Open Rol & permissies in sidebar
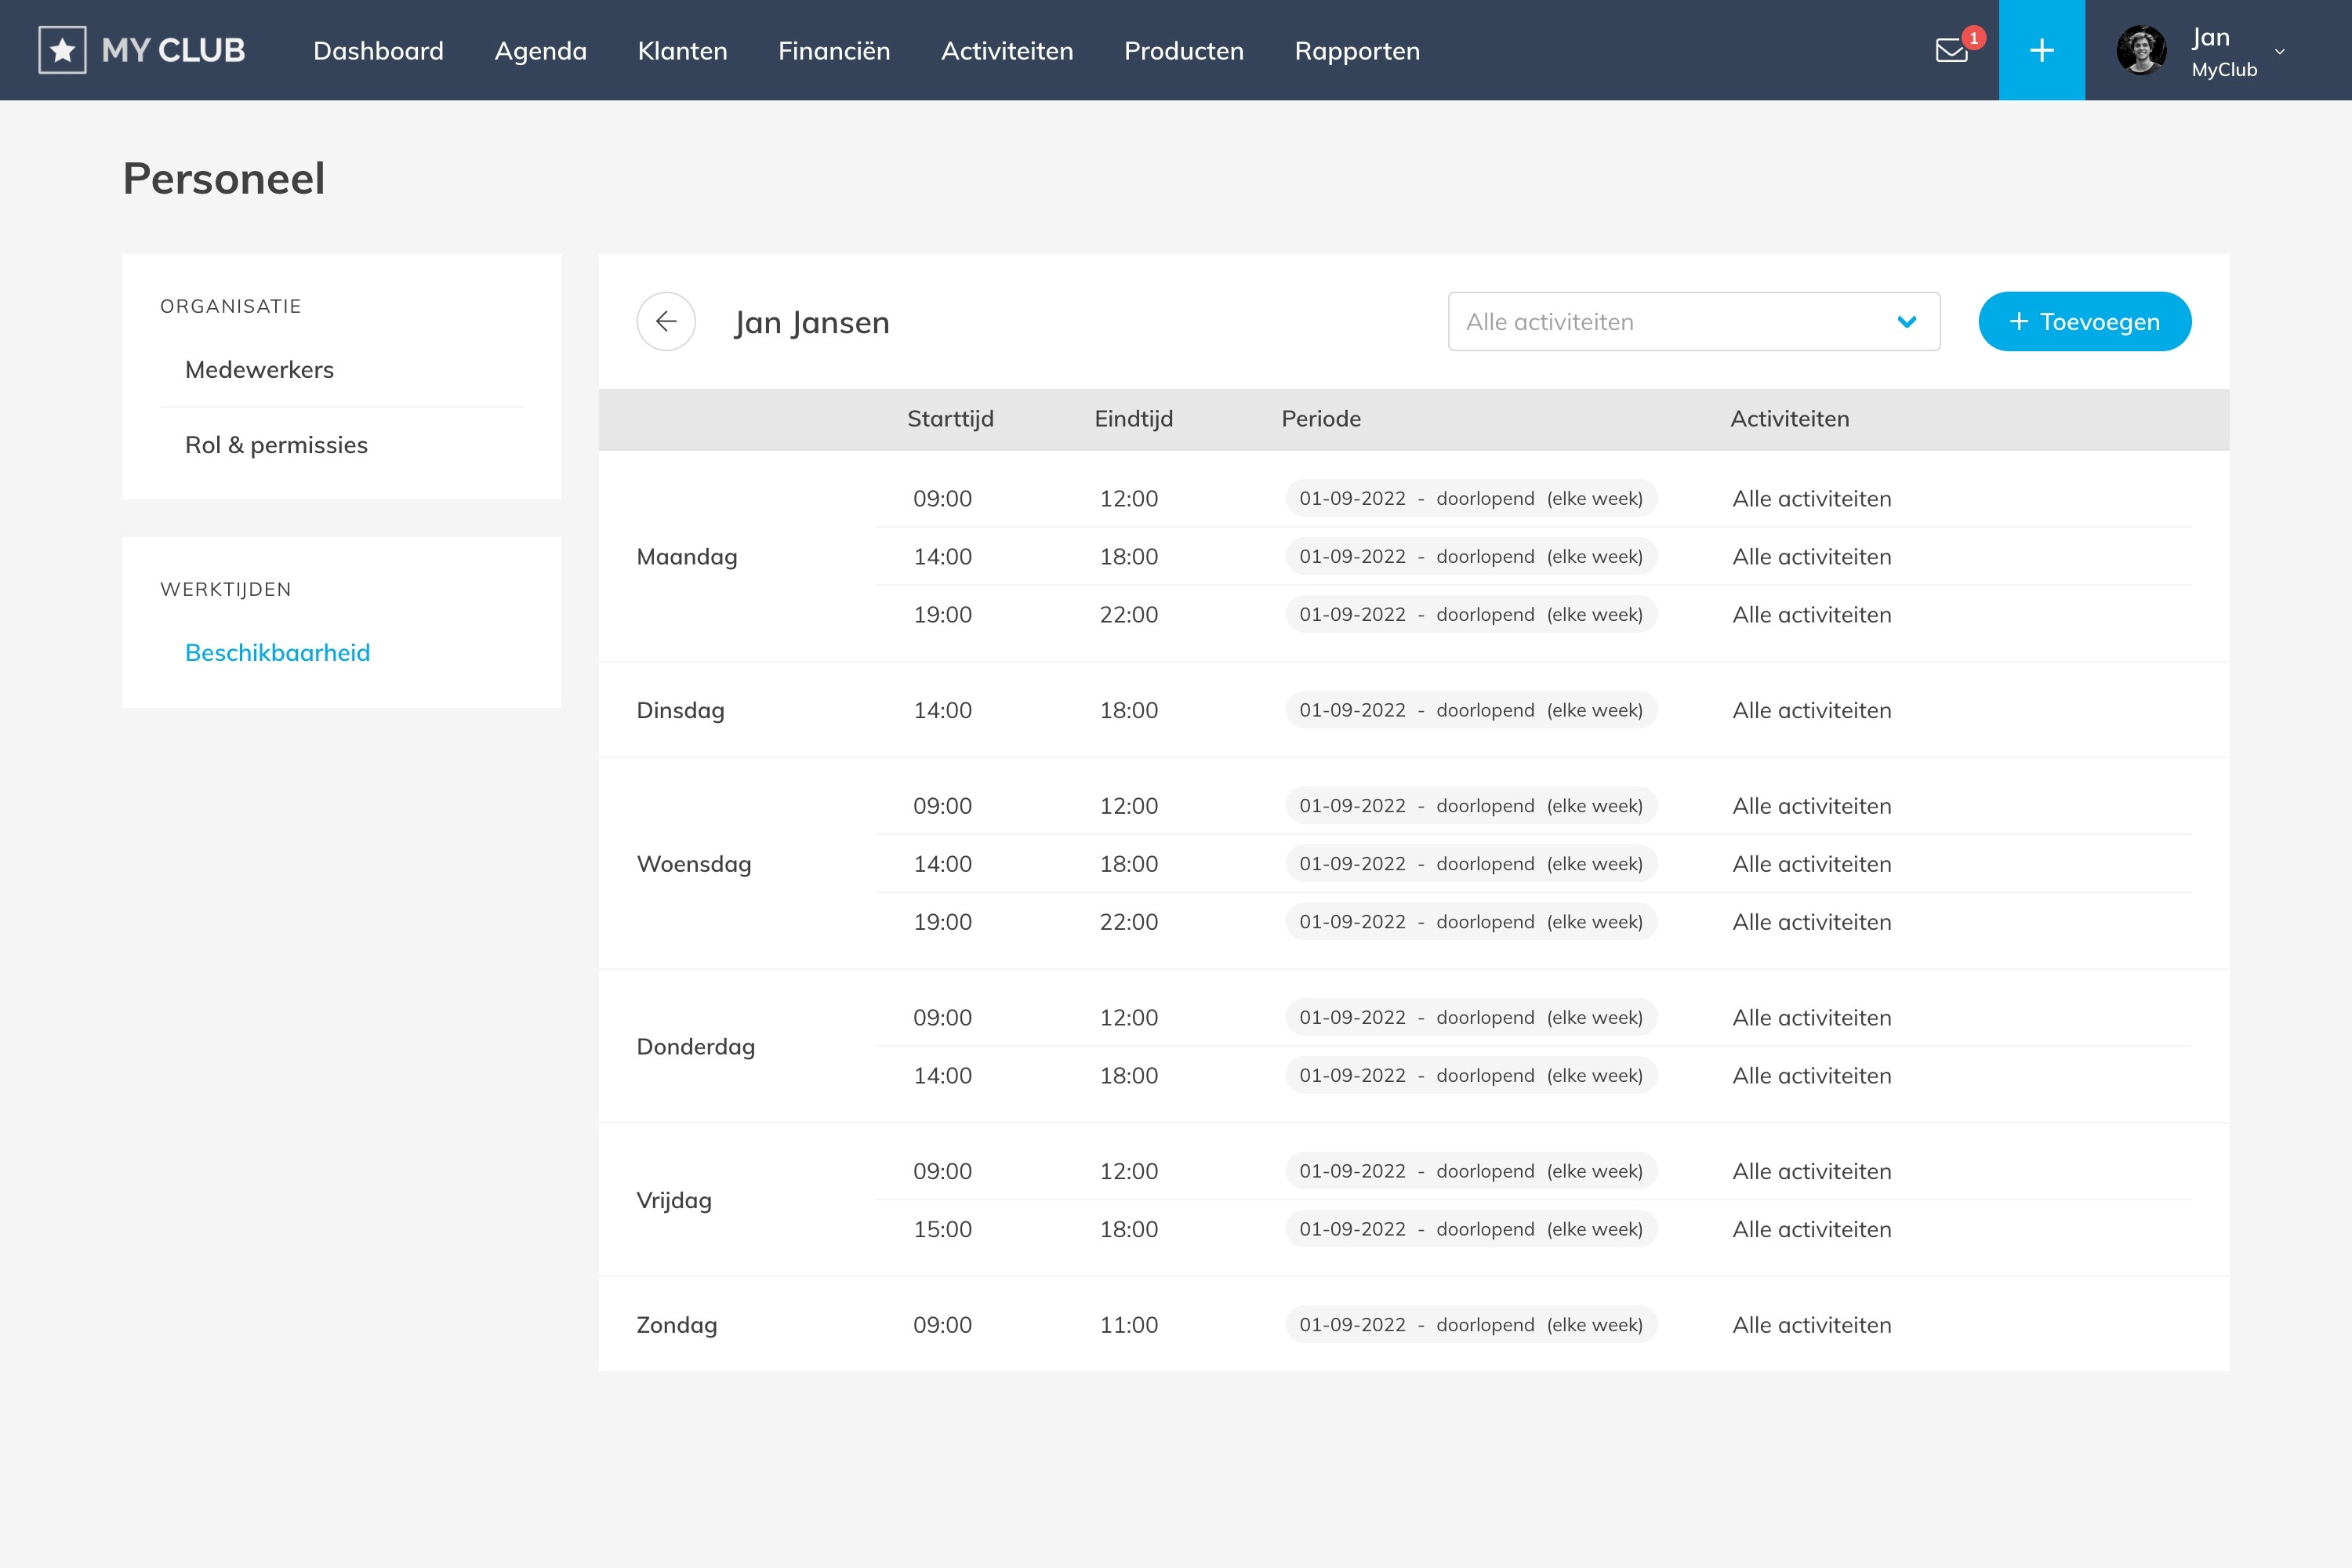The image size is (2352, 1568). (x=276, y=445)
